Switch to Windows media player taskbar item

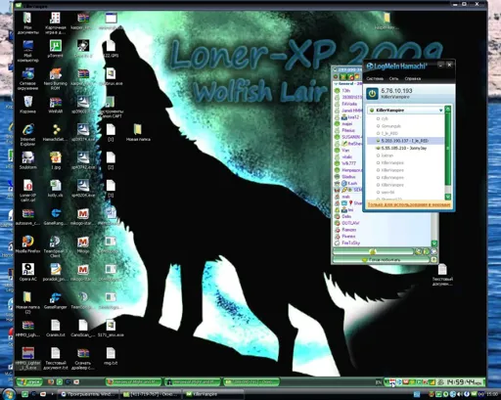[88, 394]
